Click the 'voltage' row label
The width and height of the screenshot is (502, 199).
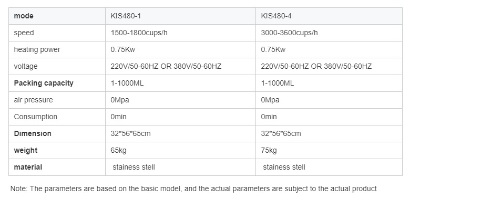[x=26, y=66]
